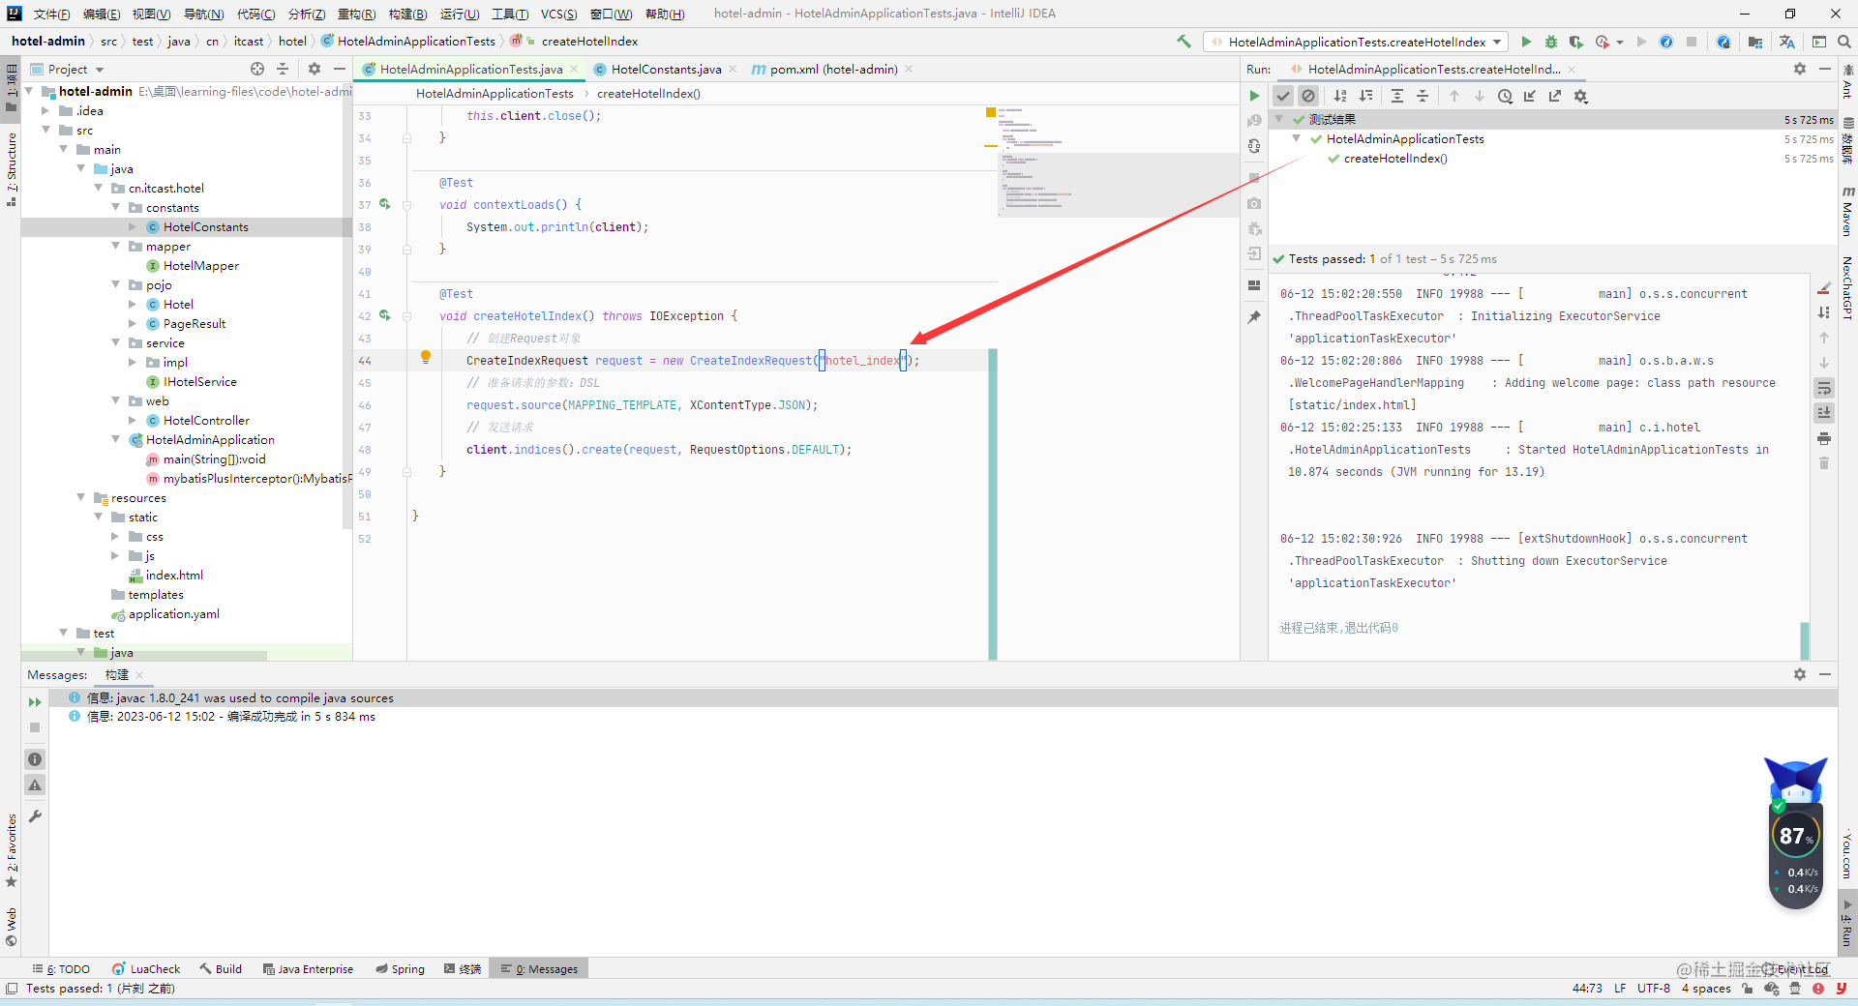This screenshot has height=1006, width=1858.
Task: Select HotelController in project tree
Action: point(206,420)
